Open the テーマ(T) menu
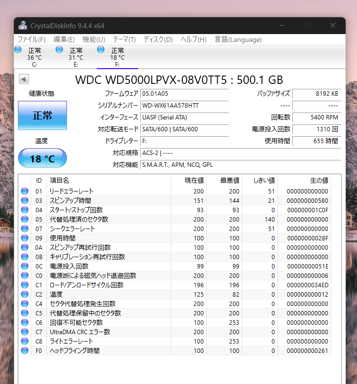Image resolution: width=357 pixels, height=384 pixels. point(124,39)
